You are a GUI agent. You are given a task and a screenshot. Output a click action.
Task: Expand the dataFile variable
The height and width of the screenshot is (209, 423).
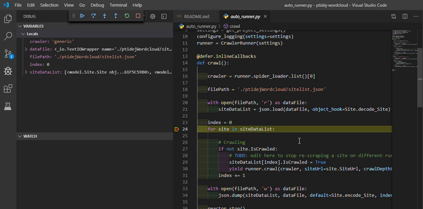(x=26, y=49)
